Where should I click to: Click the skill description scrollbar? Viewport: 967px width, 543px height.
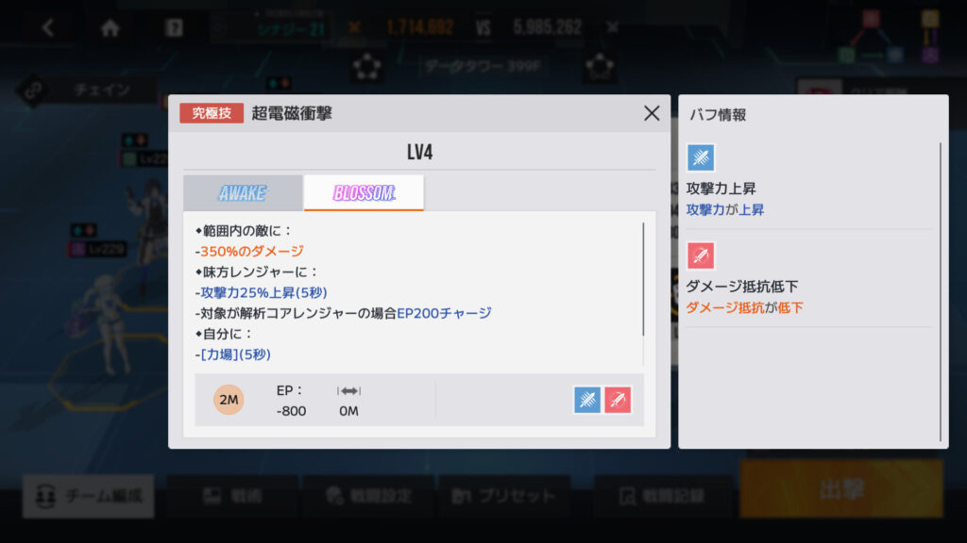coord(643,279)
